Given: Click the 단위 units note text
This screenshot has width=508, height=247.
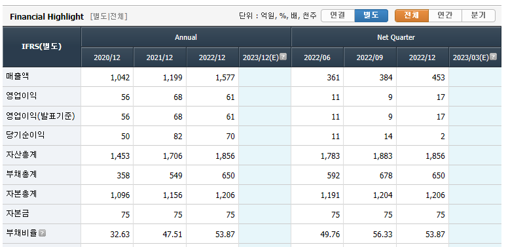Looking at the screenshot, I should (x=278, y=16).
